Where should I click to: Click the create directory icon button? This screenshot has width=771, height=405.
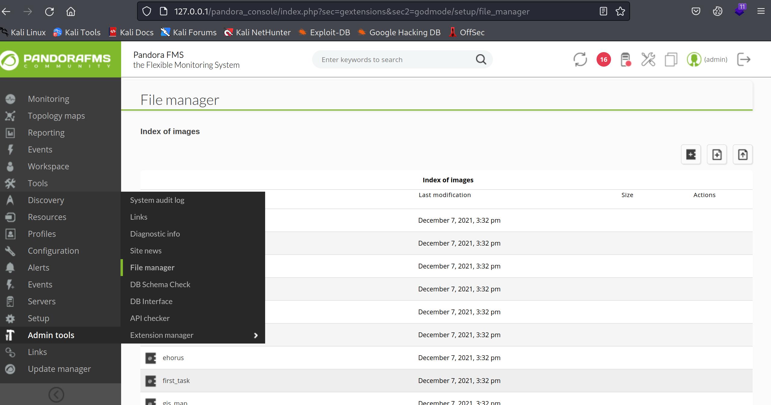pos(691,155)
